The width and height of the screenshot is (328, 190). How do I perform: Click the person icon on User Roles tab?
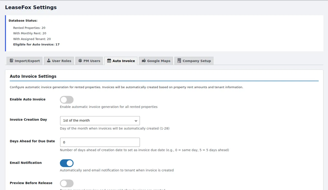pos(49,61)
